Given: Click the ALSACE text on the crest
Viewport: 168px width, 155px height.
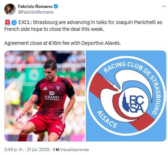Looking at the screenshot, I should coord(107,119).
